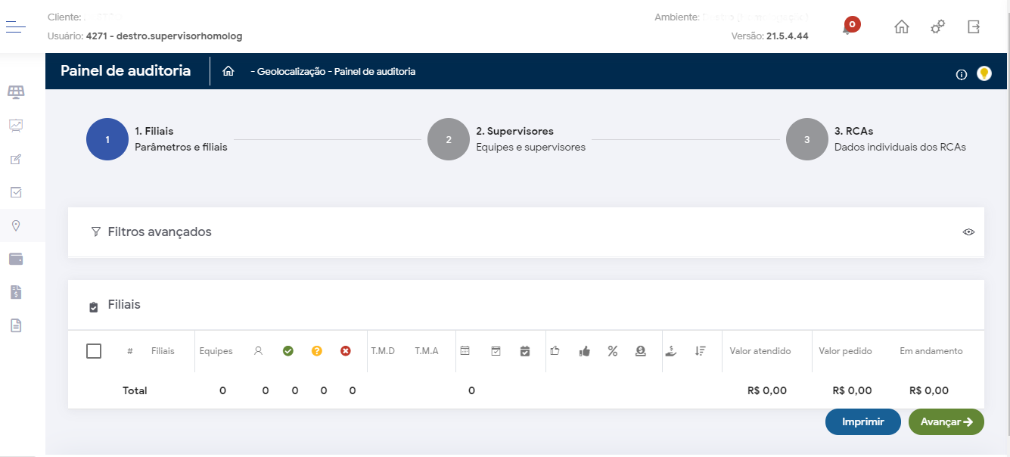
Task: Click the percent column icon
Action: (613, 351)
